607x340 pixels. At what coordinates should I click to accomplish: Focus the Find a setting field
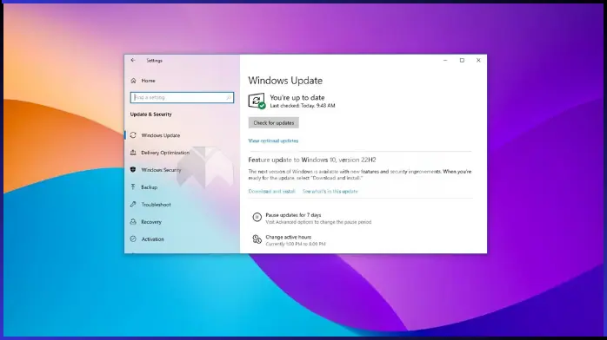[182, 98]
